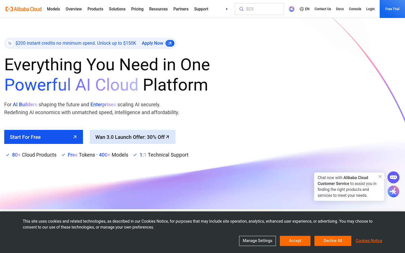Click the "Free Tokens · 400+ Models" text
Image resolution: width=405 pixels, height=253 pixels.
98,155
